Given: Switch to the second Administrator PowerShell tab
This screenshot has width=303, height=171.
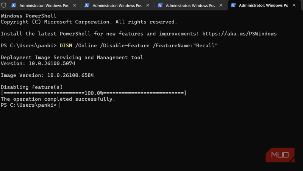Looking at the screenshot, I should point(117,5).
